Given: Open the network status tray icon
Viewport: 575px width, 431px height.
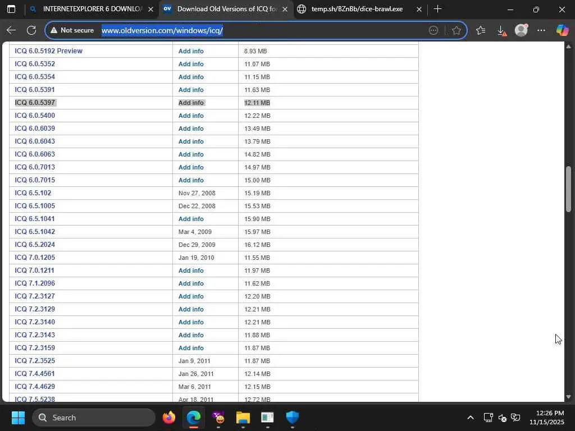Looking at the screenshot, I should pos(488,418).
